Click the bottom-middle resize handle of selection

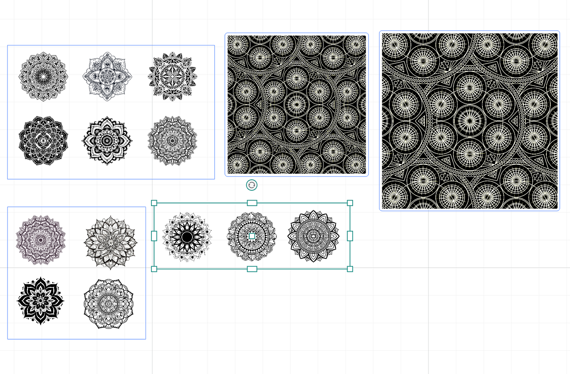[252, 269]
